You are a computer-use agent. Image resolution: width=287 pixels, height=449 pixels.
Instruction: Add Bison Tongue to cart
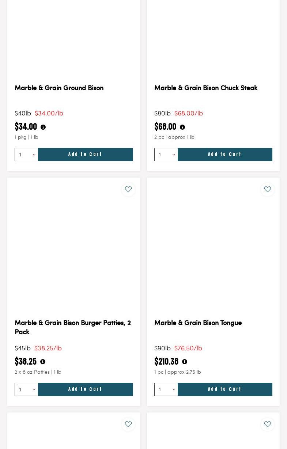click(225, 389)
